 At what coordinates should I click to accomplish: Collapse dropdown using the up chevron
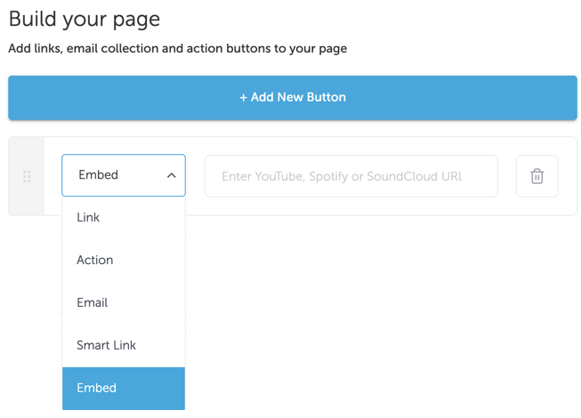point(171,175)
